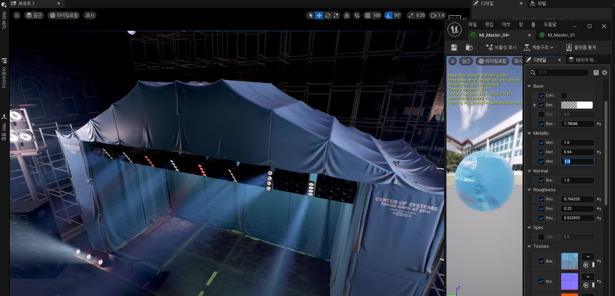
Task: Expand the Base color row arrow
Action: click(x=535, y=105)
